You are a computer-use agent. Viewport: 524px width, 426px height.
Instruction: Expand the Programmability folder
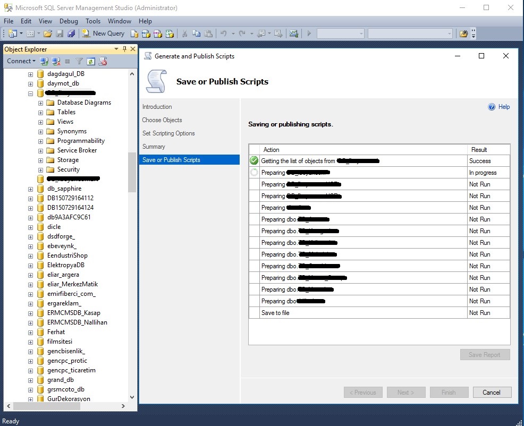41,141
